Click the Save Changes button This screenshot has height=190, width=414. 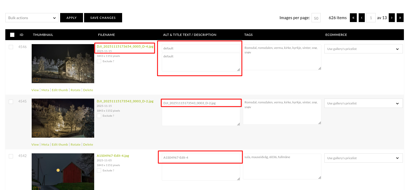pos(103,18)
